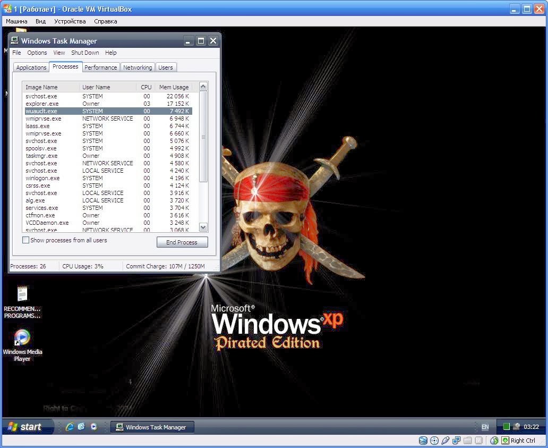Click the process list scroll up arrow
This screenshot has height=448, width=548.
(x=203, y=87)
